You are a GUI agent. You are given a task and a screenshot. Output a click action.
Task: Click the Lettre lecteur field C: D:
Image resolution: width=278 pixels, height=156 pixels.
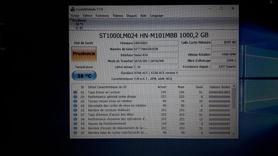click(156, 67)
